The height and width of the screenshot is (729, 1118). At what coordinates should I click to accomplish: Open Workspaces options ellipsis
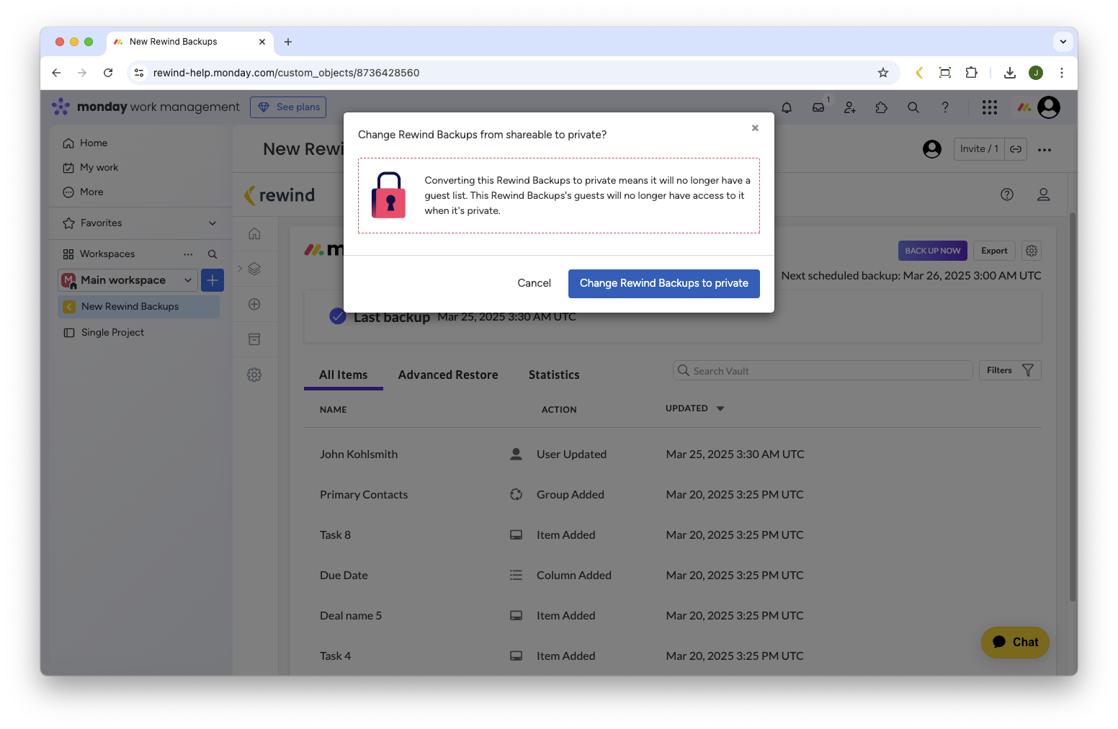pos(188,254)
